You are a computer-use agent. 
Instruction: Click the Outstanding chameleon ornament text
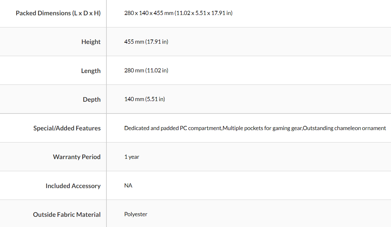click(344, 128)
